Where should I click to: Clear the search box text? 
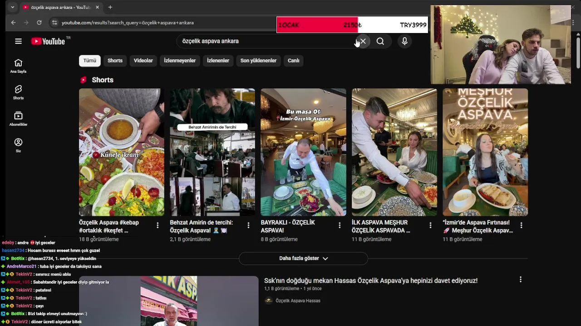363,41
